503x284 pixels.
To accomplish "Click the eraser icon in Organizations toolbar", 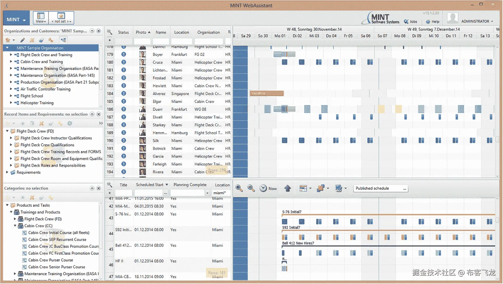I will [41, 40].
